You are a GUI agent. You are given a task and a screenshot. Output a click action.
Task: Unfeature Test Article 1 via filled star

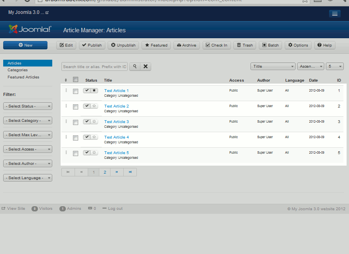tap(95, 90)
